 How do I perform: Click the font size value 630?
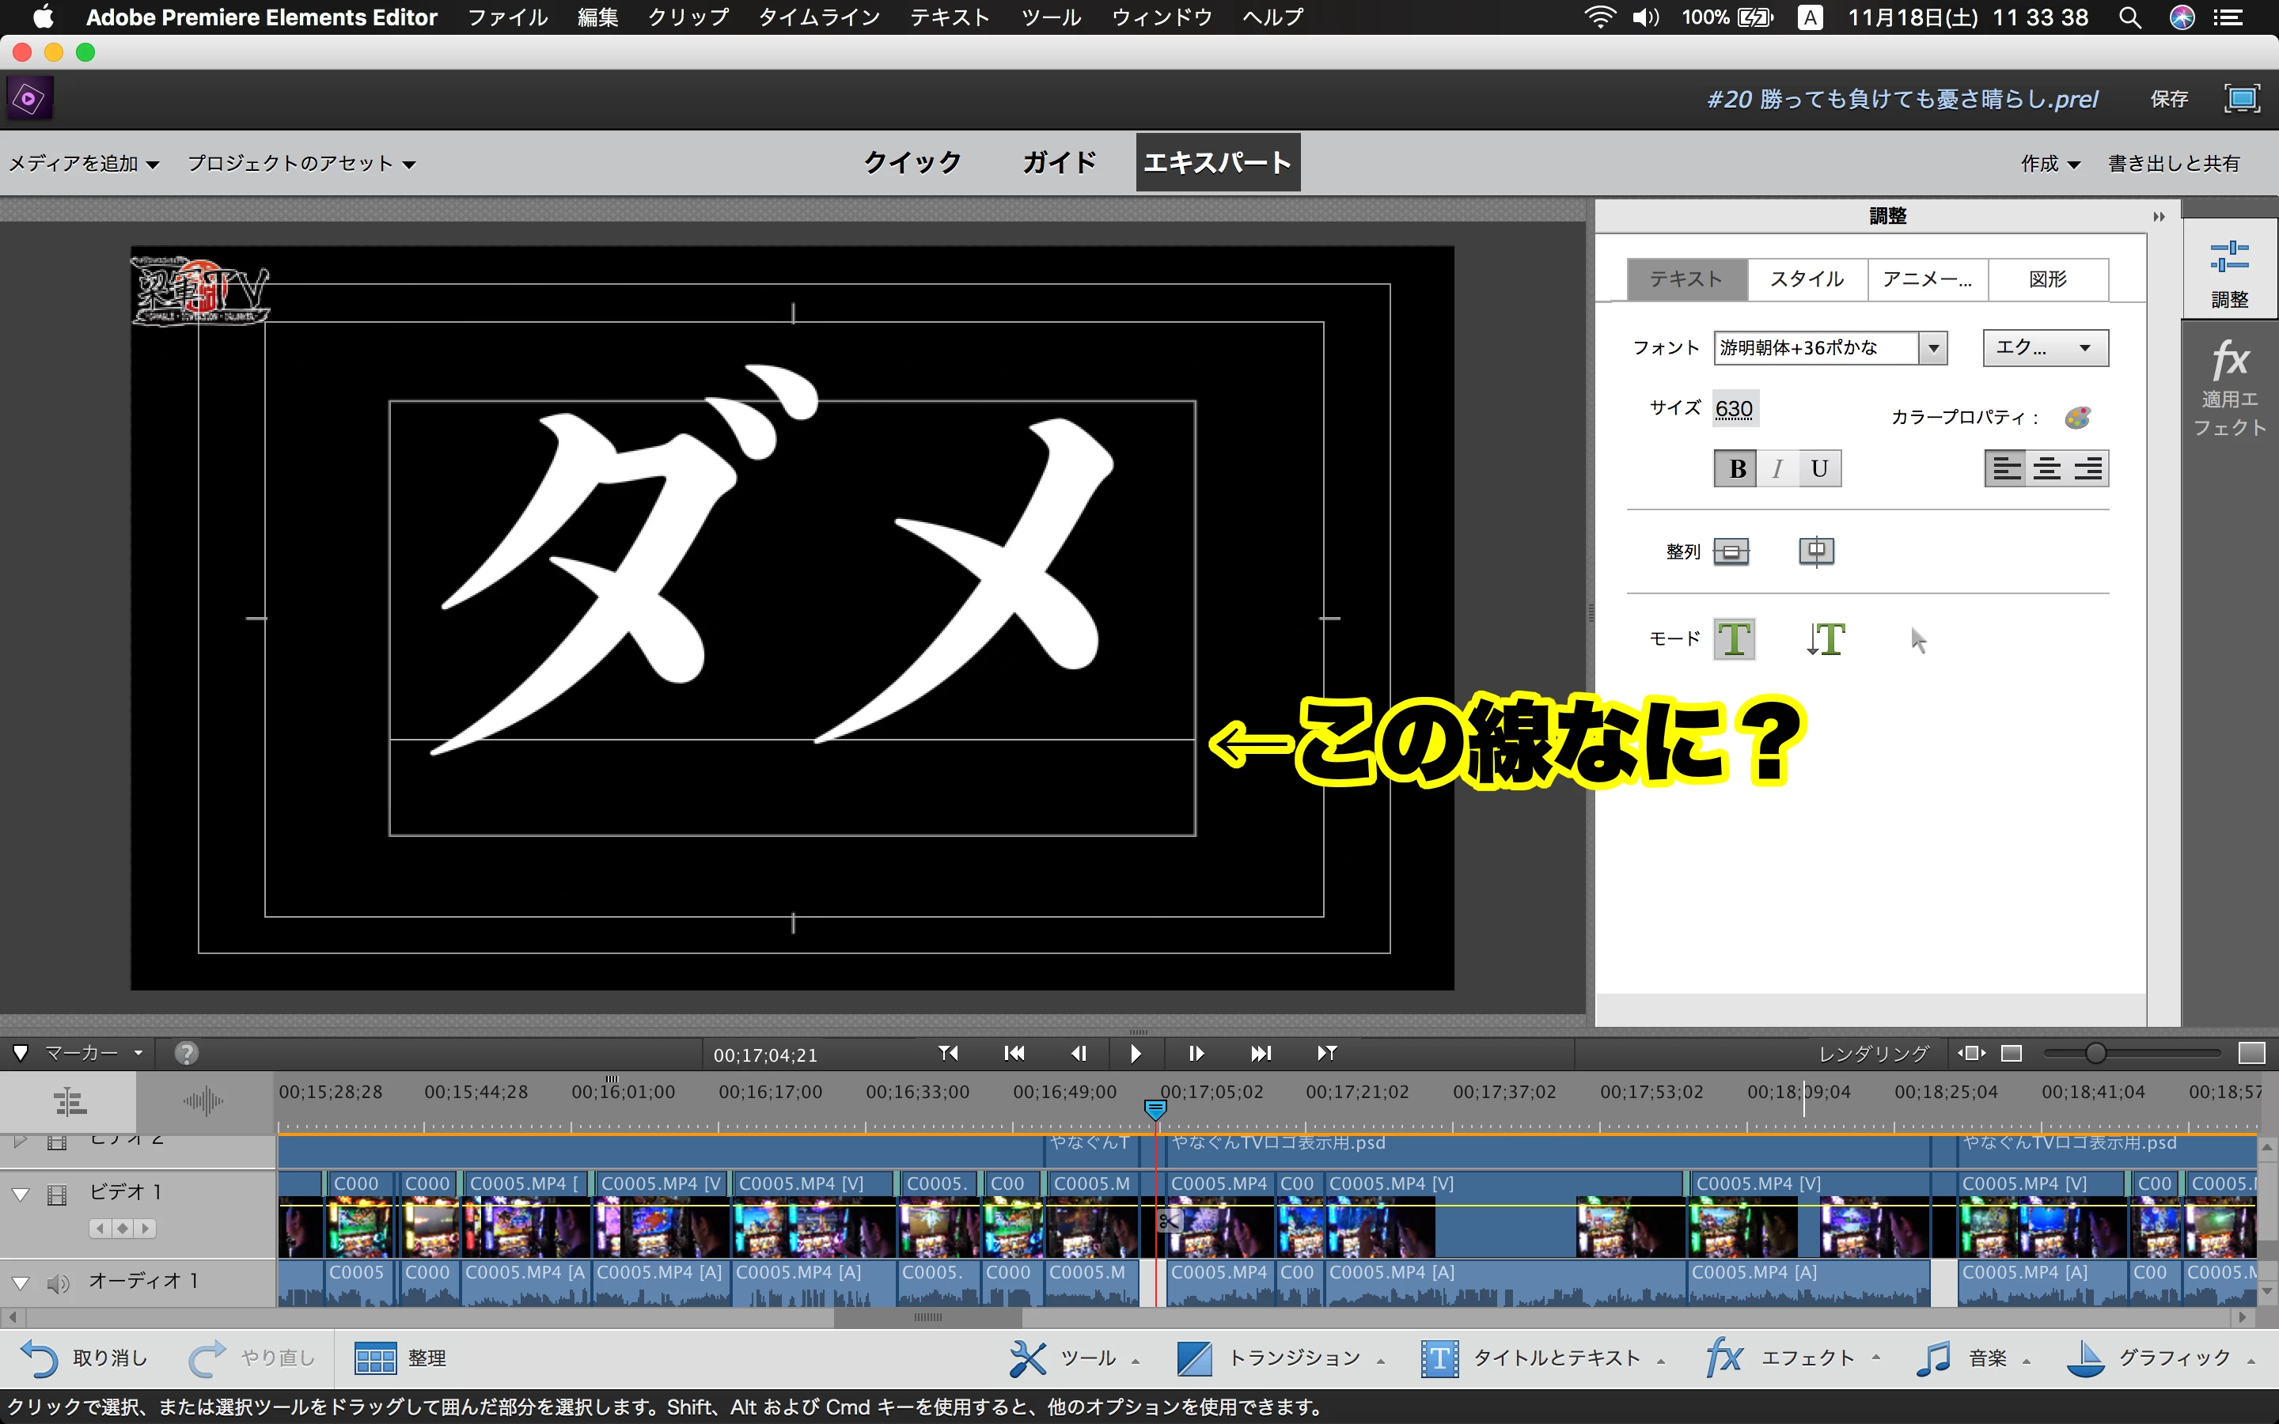pyautogui.click(x=1734, y=410)
